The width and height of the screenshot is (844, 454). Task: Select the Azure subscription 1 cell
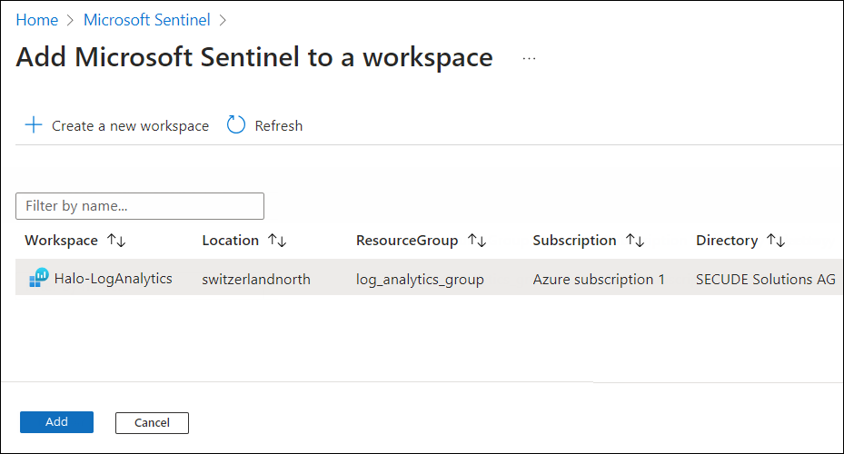[599, 280]
